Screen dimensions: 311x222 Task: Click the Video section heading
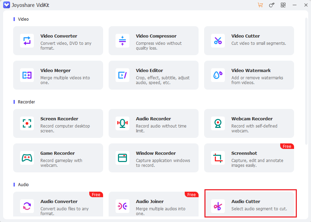click(23, 19)
